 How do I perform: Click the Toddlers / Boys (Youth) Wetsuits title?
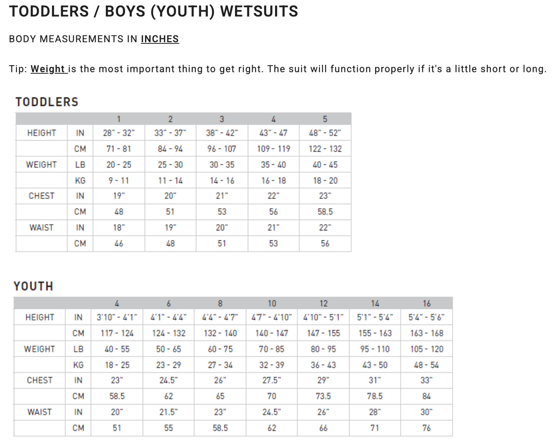[154, 12]
